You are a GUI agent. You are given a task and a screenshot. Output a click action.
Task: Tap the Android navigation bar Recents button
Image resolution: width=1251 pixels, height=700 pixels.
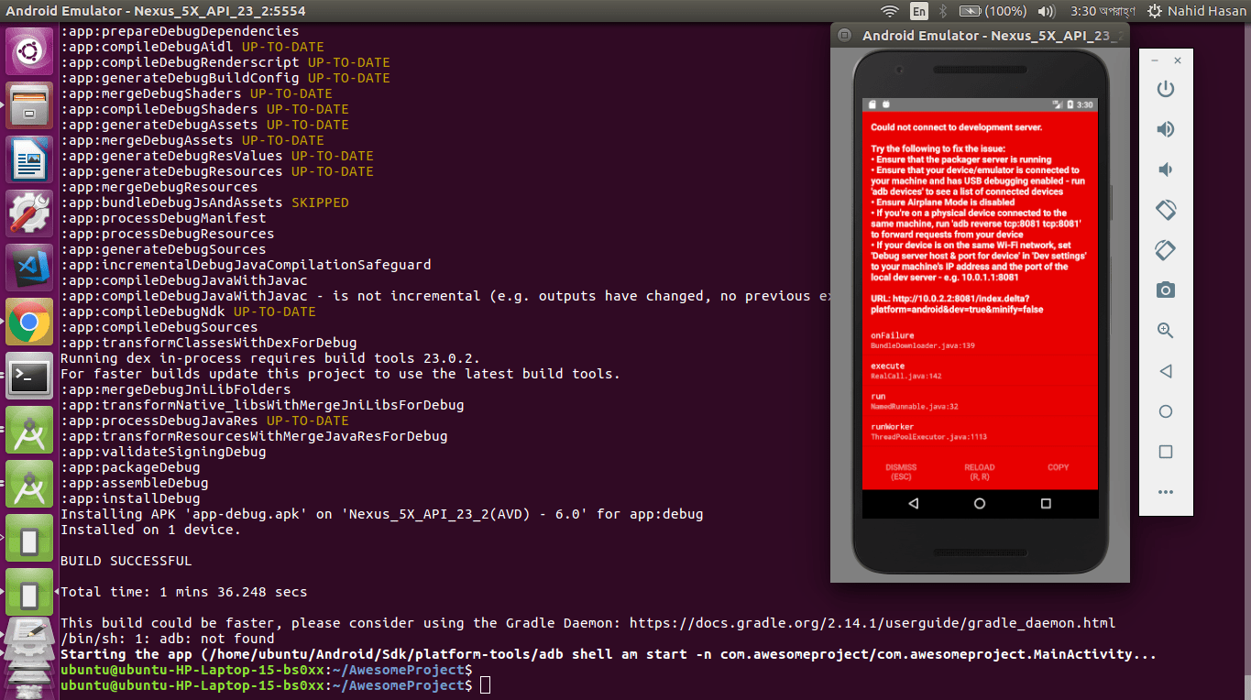1046,504
